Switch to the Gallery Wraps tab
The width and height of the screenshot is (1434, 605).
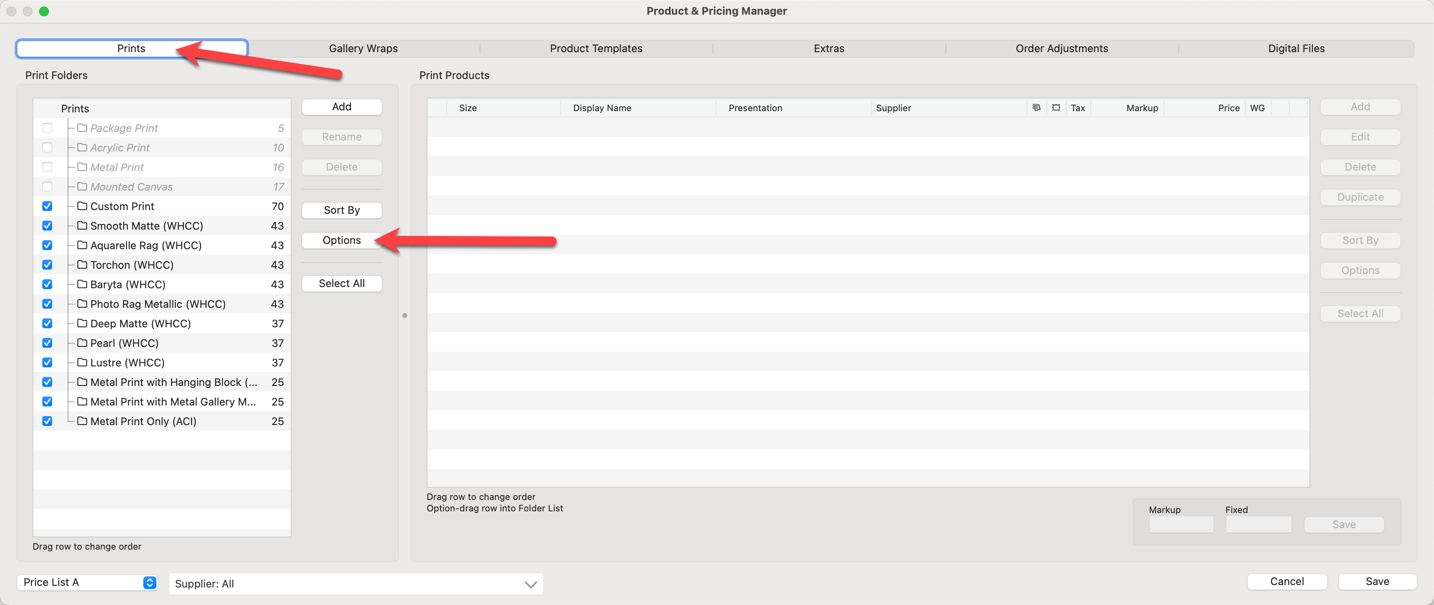click(x=363, y=48)
